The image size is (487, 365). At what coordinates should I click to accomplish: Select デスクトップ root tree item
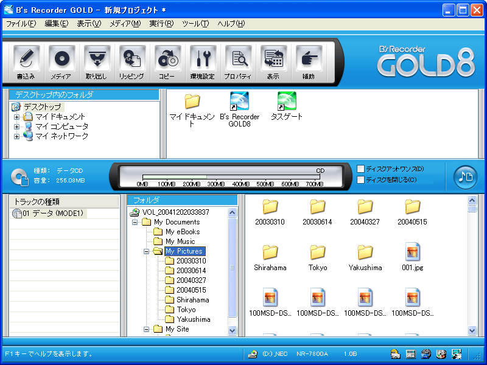pyautogui.click(x=42, y=107)
